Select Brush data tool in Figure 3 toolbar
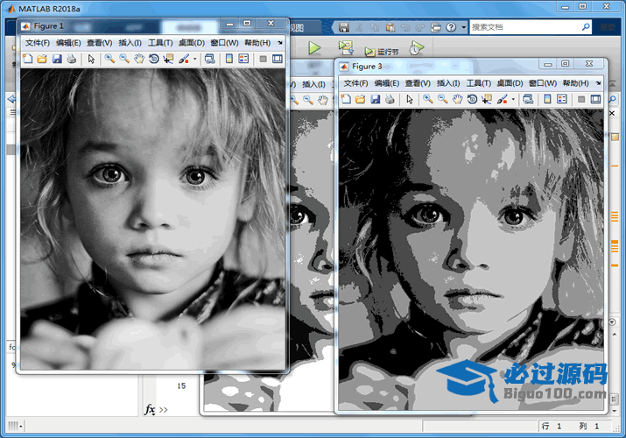 pyautogui.click(x=503, y=99)
